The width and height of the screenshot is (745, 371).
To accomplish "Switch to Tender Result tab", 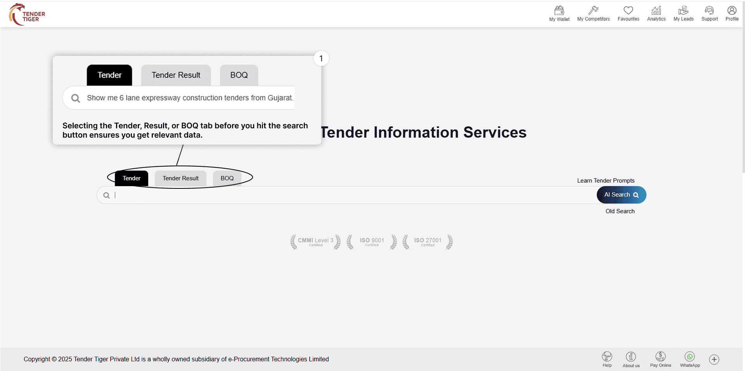I will click(180, 178).
